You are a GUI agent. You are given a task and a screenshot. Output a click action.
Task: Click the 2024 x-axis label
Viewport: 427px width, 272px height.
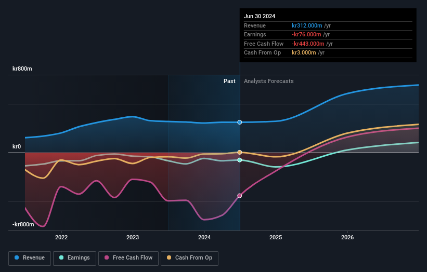204,237
